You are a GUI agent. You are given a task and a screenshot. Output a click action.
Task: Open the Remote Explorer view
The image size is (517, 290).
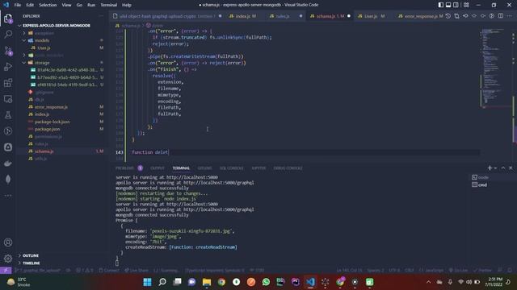pyautogui.click(x=8, y=98)
